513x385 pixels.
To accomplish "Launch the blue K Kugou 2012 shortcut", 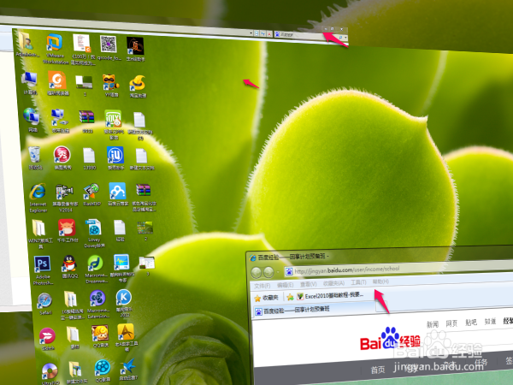I will pyautogui.click(x=124, y=303).
